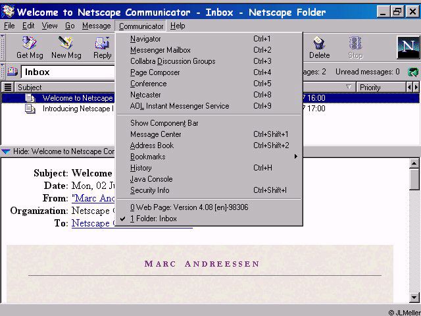Open Security Info menu item
This screenshot has width=421, height=316.
209,190
